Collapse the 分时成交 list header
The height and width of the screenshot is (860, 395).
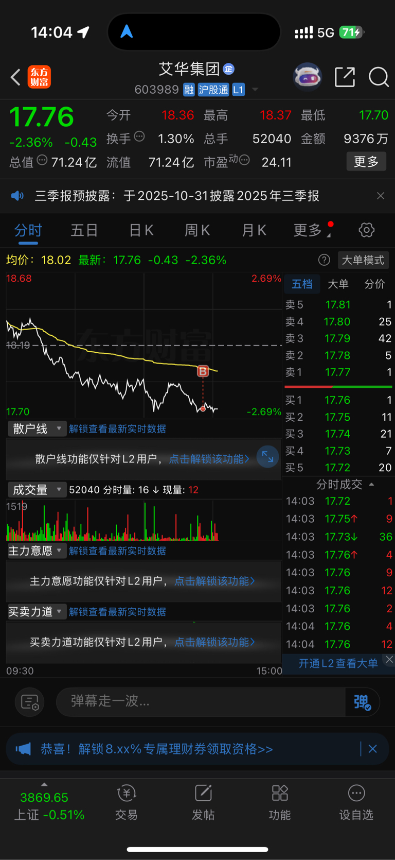pyautogui.click(x=345, y=484)
